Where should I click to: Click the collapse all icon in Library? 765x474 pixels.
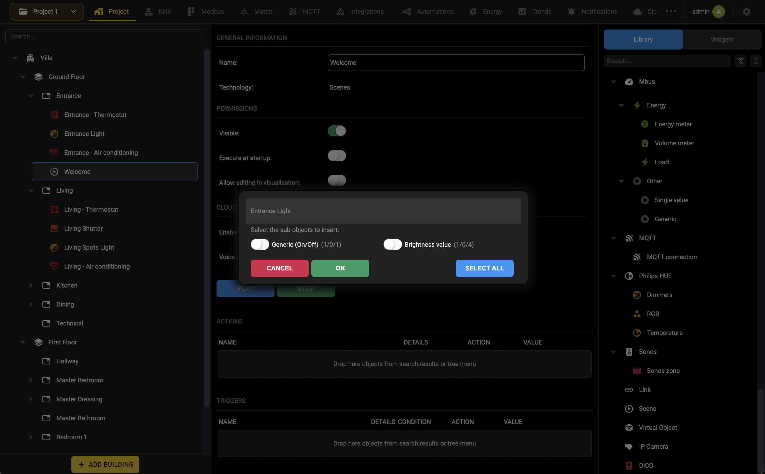coord(756,61)
